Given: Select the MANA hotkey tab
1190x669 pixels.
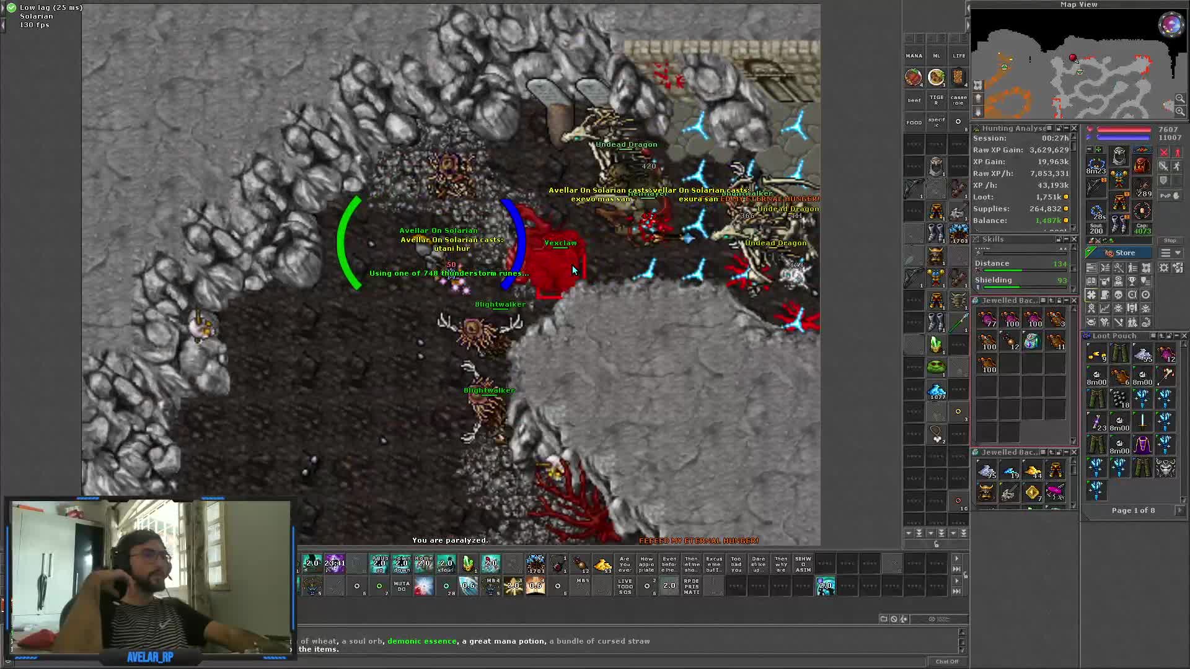Looking at the screenshot, I should tap(914, 56).
